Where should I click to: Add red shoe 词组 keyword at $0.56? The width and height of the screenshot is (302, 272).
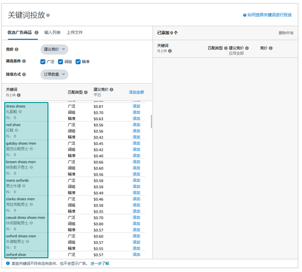coord(136,131)
